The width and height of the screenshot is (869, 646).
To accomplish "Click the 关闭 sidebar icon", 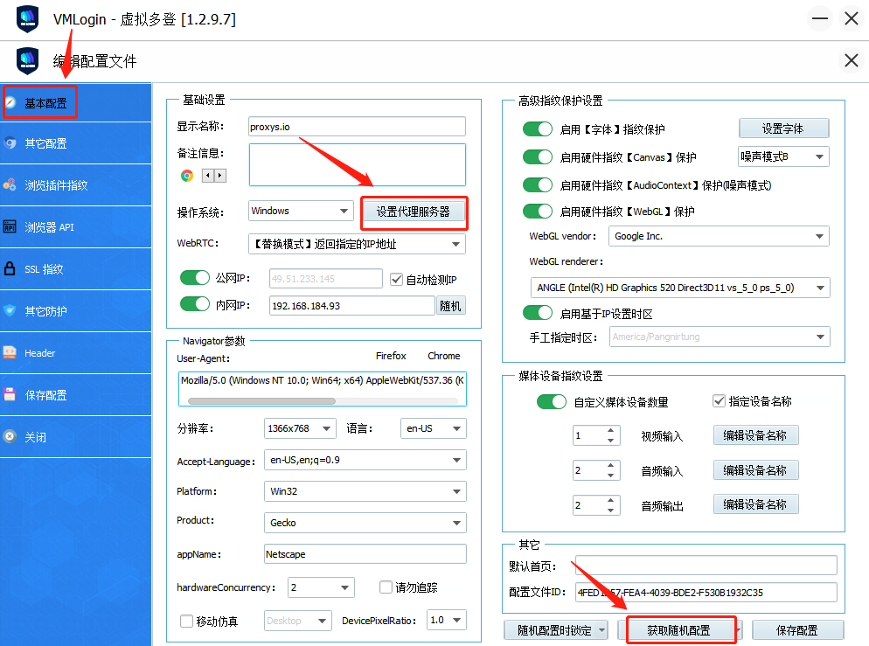I will (x=10, y=437).
